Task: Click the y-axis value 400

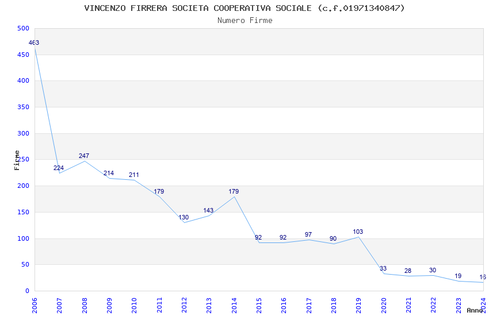Action: click(24, 80)
